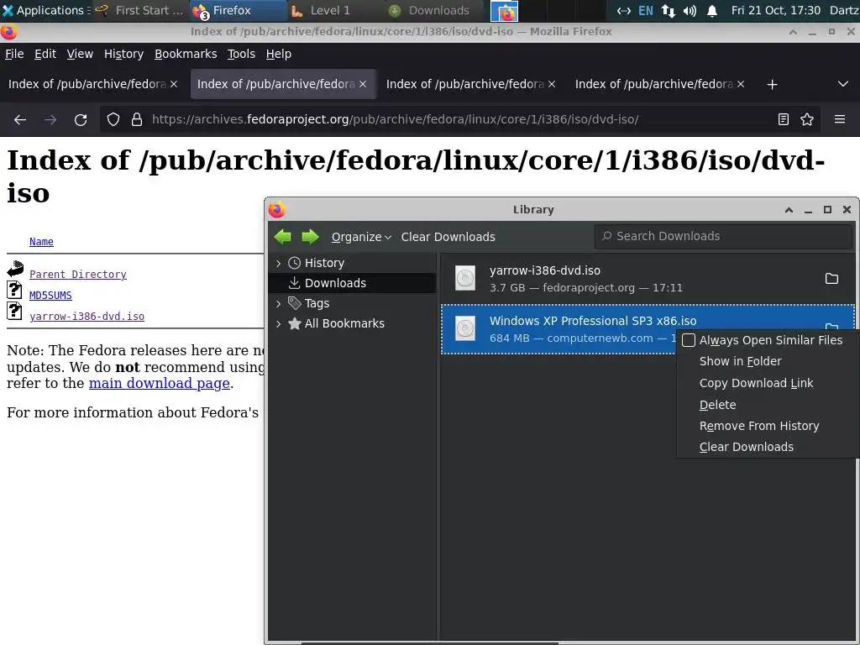Close the fourth Index of /pub/archive tab
Viewport: 860px width, 645px height.
[741, 84]
